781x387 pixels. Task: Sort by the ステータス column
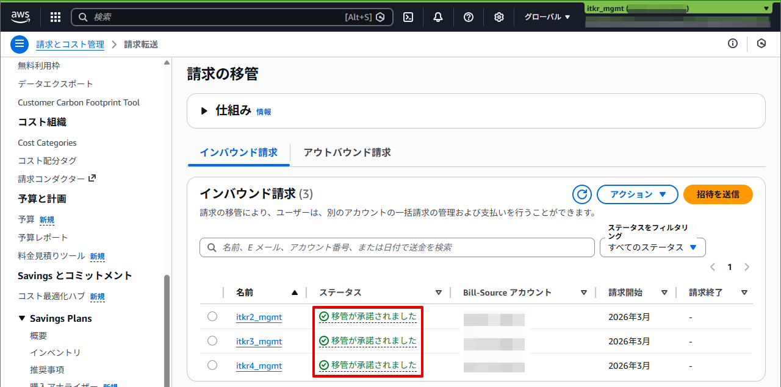[438, 293]
